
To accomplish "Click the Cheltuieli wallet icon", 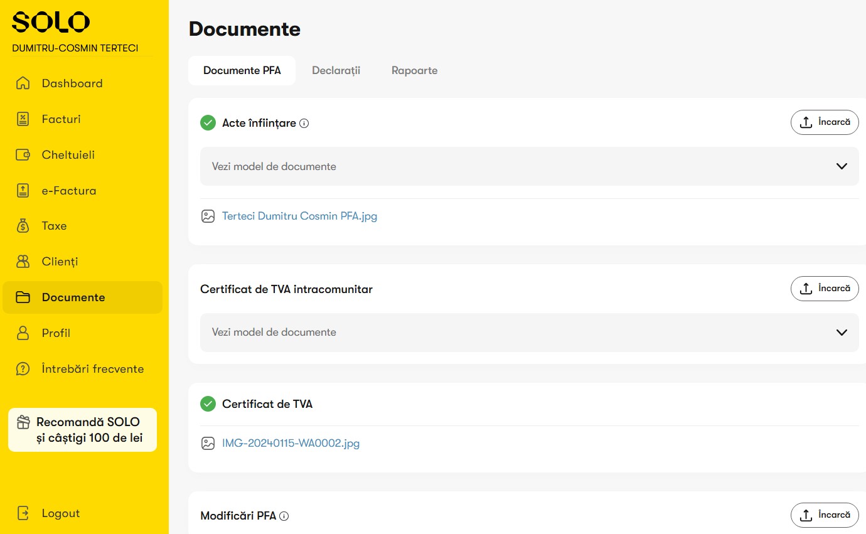I will 23,155.
